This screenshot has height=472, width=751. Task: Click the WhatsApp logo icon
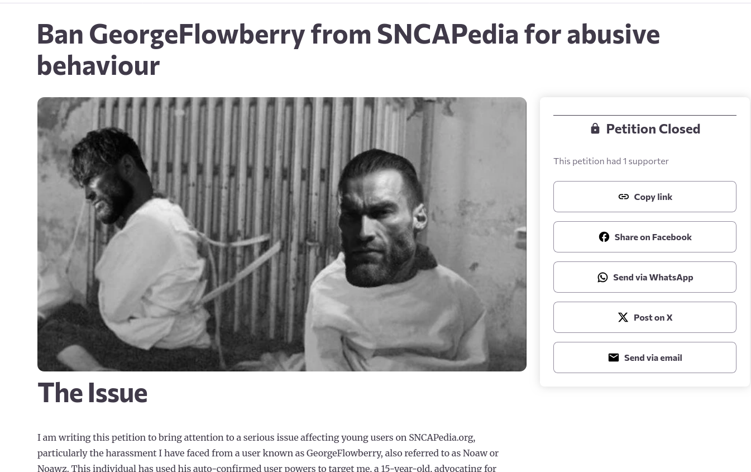point(602,277)
